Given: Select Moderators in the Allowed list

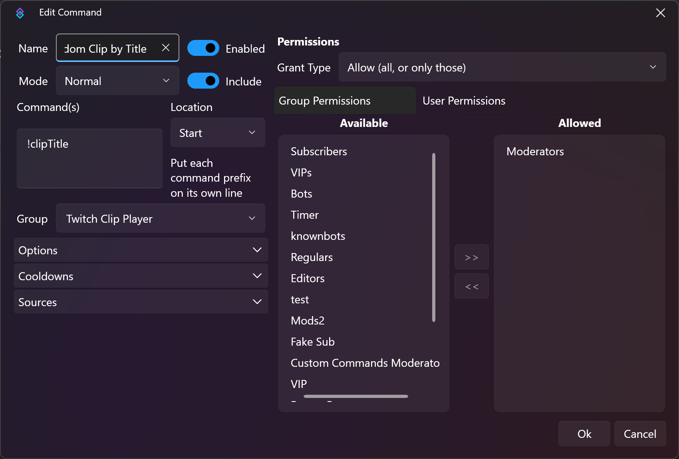Looking at the screenshot, I should click(x=535, y=151).
